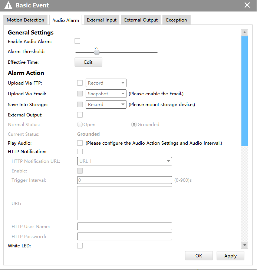Go to the Exception tab
This screenshot has width=257, height=270.
pos(177,20)
